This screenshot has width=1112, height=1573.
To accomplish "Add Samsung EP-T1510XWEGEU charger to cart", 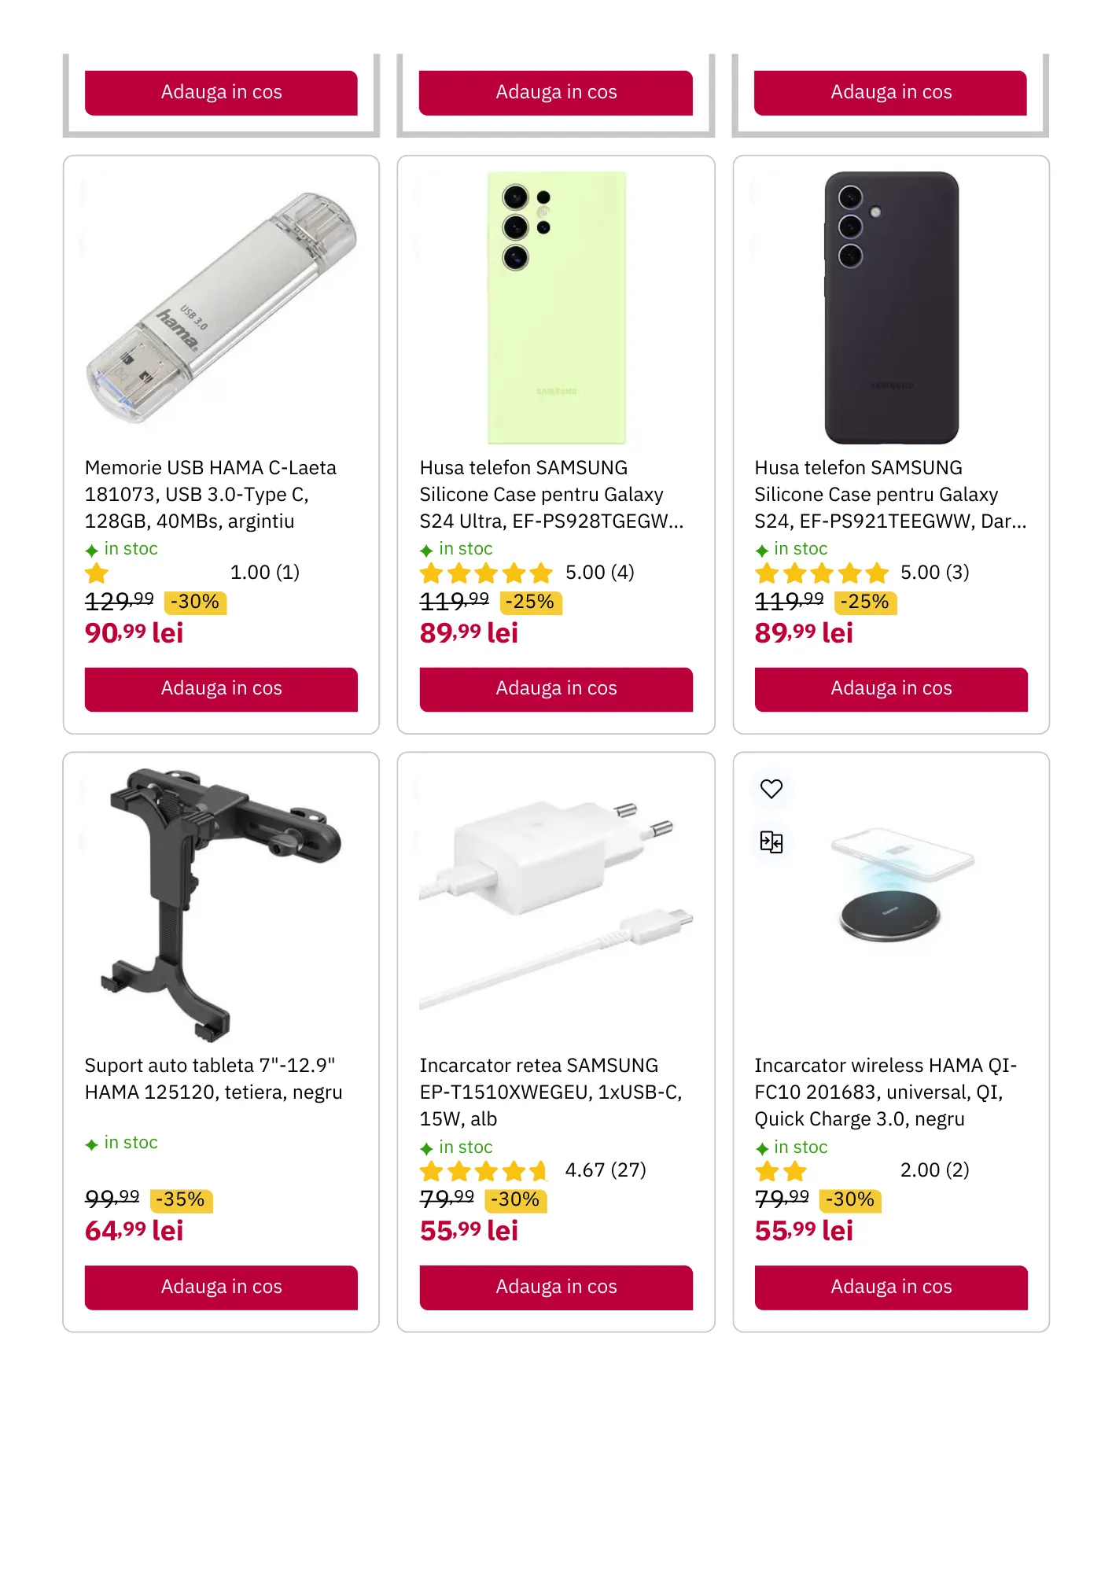I will pyautogui.click(x=556, y=1287).
